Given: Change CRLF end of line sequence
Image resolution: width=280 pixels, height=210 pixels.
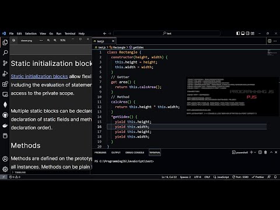Looking at the screenshot, I should (207, 177).
